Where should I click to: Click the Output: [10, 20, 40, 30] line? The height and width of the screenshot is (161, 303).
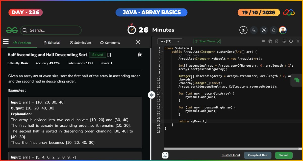click(x=33, y=108)
